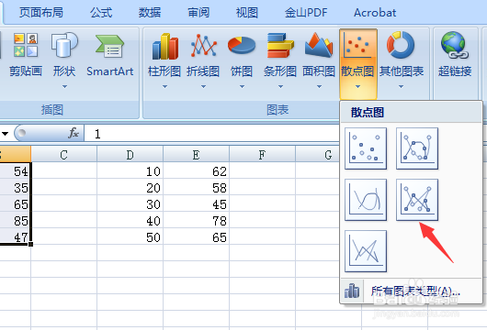
Task: Select cell containing 47
Action: pos(16,237)
